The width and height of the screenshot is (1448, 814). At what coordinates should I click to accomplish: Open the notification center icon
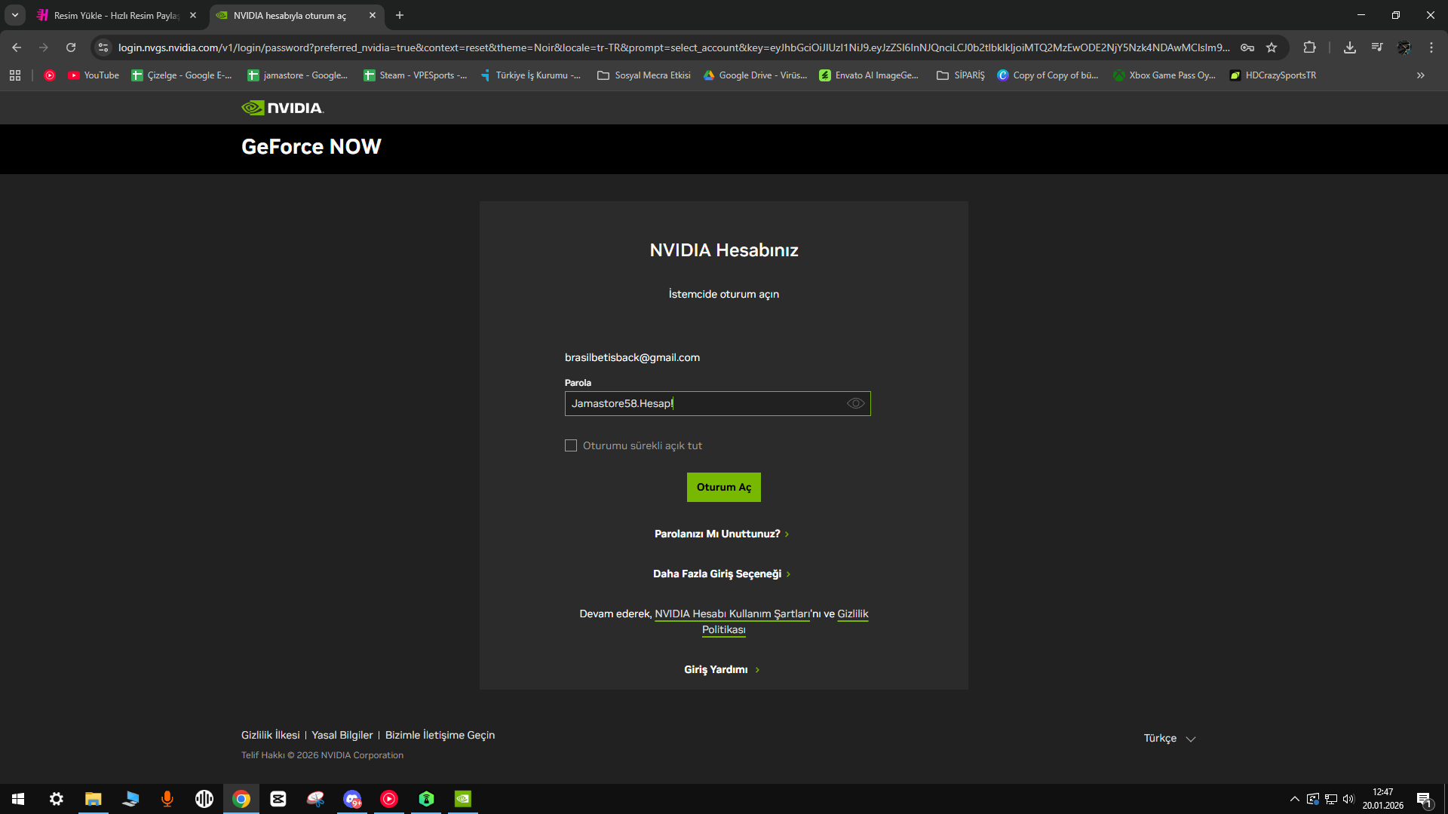[x=1424, y=799]
